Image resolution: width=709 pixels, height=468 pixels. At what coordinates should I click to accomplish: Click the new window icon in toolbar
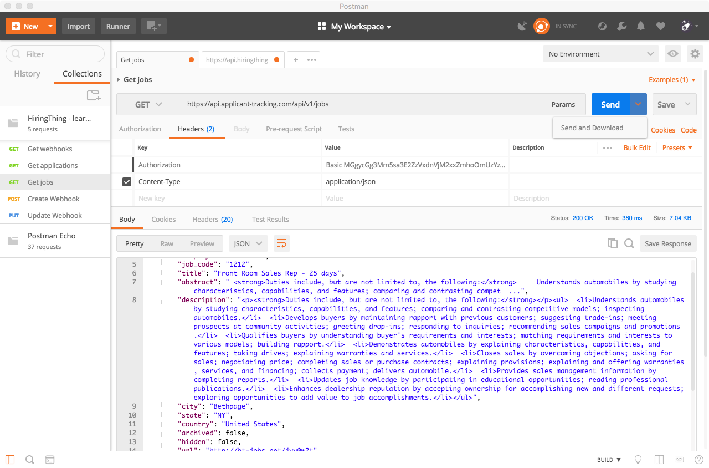pyautogui.click(x=153, y=26)
